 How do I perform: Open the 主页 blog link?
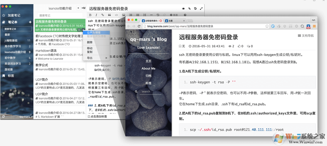148,61
